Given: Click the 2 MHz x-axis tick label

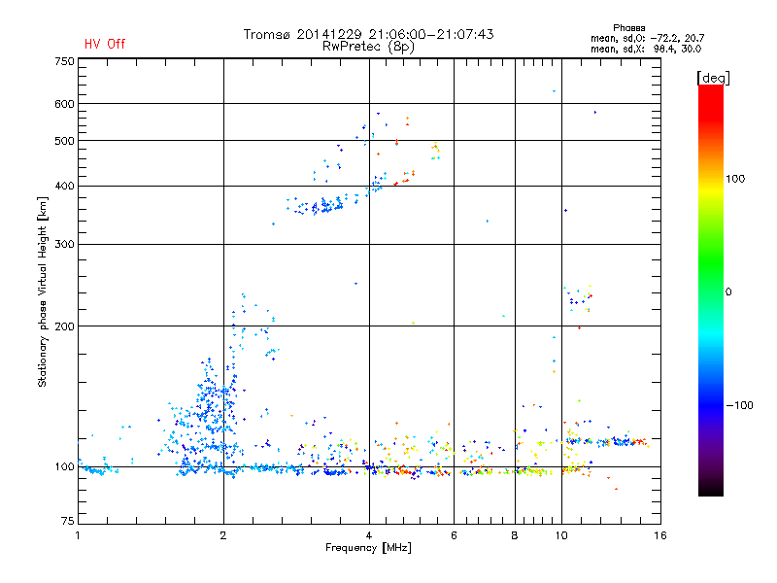Looking at the screenshot, I should click(223, 535).
